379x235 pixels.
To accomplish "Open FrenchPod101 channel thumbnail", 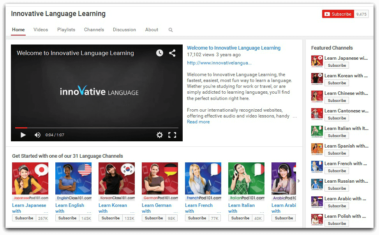I will tap(203, 182).
